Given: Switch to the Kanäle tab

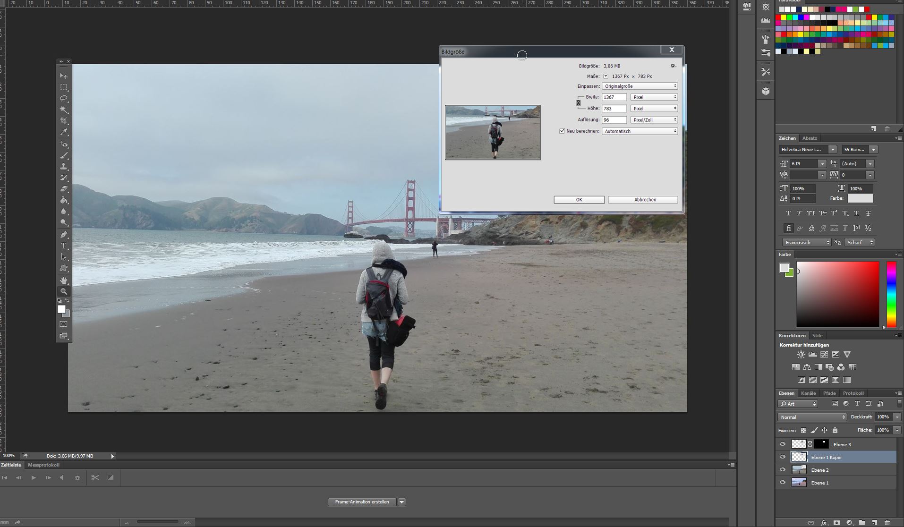Looking at the screenshot, I should point(808,393).
